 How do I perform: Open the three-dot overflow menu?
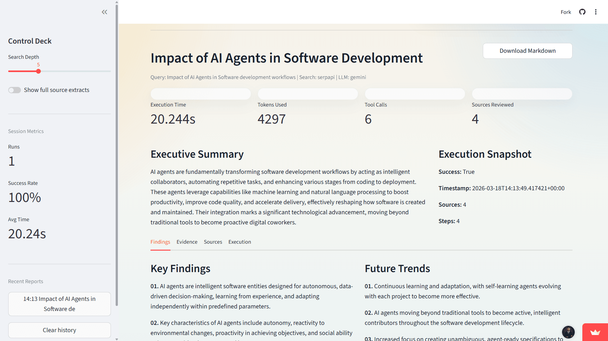click(x=596, y=12)
